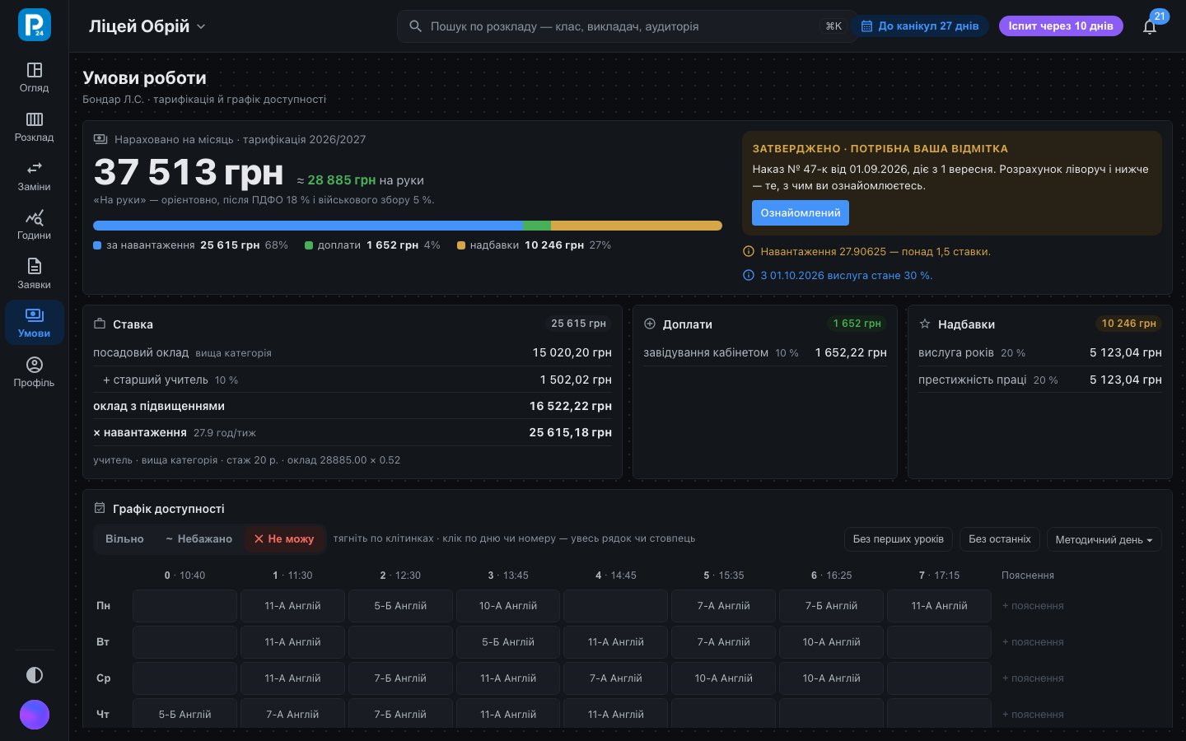Screen dimensions: 1186x741
Task: Click the Іспит через 10 днів badge
Action: (x=1060, y=26)
